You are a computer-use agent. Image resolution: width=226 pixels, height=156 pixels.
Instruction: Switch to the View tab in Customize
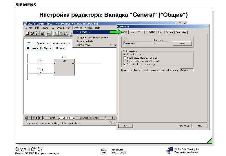tap(132, 32)
